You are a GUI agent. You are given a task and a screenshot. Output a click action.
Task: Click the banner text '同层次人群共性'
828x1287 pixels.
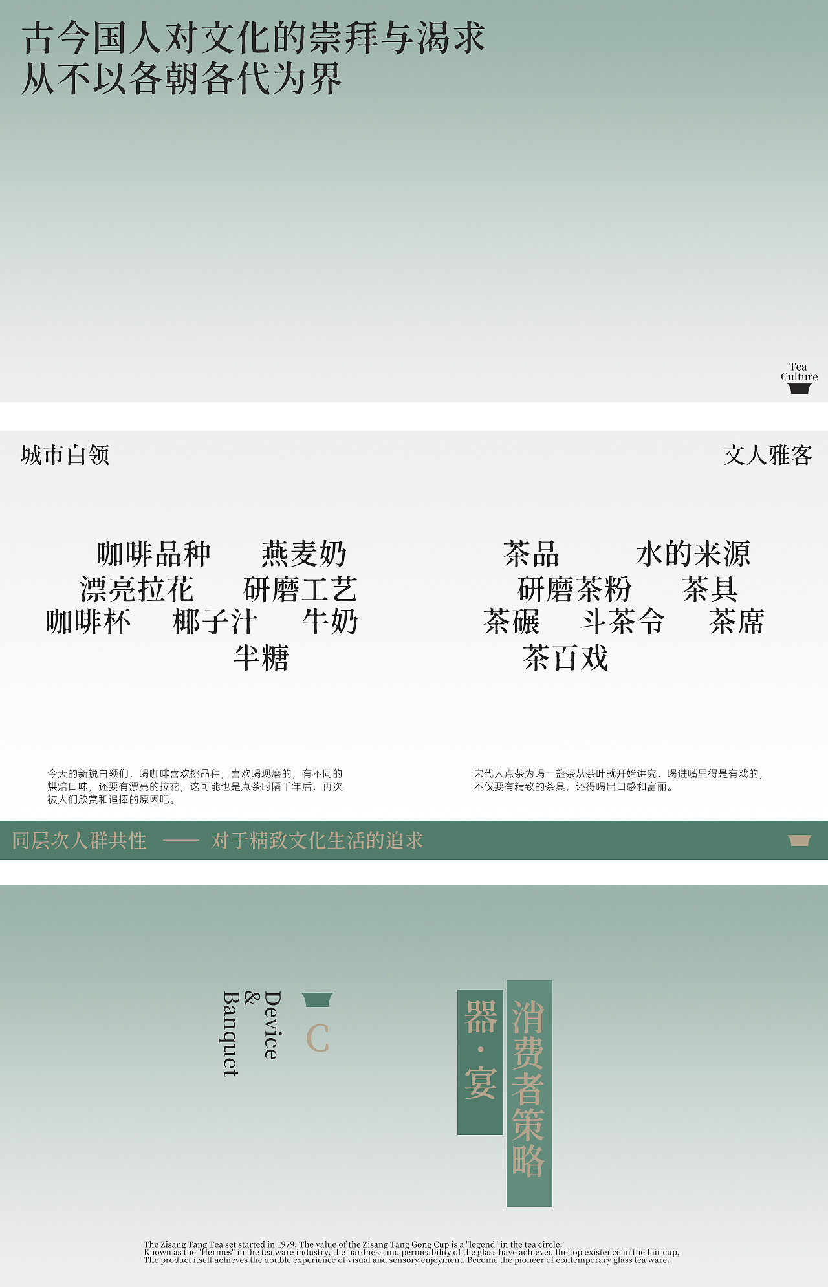[79, 841]
